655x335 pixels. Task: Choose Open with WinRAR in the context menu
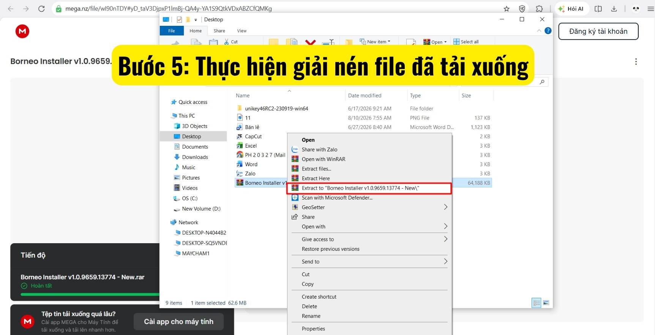[x=369, y=159]
